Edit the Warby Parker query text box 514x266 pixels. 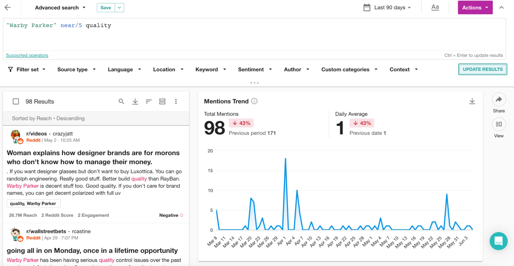(x=254, y=34)
